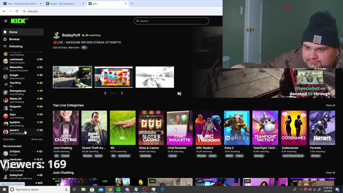Click the Windows Start button
Image resolution: width=343 pixels, height=193 pixels.
4,190
